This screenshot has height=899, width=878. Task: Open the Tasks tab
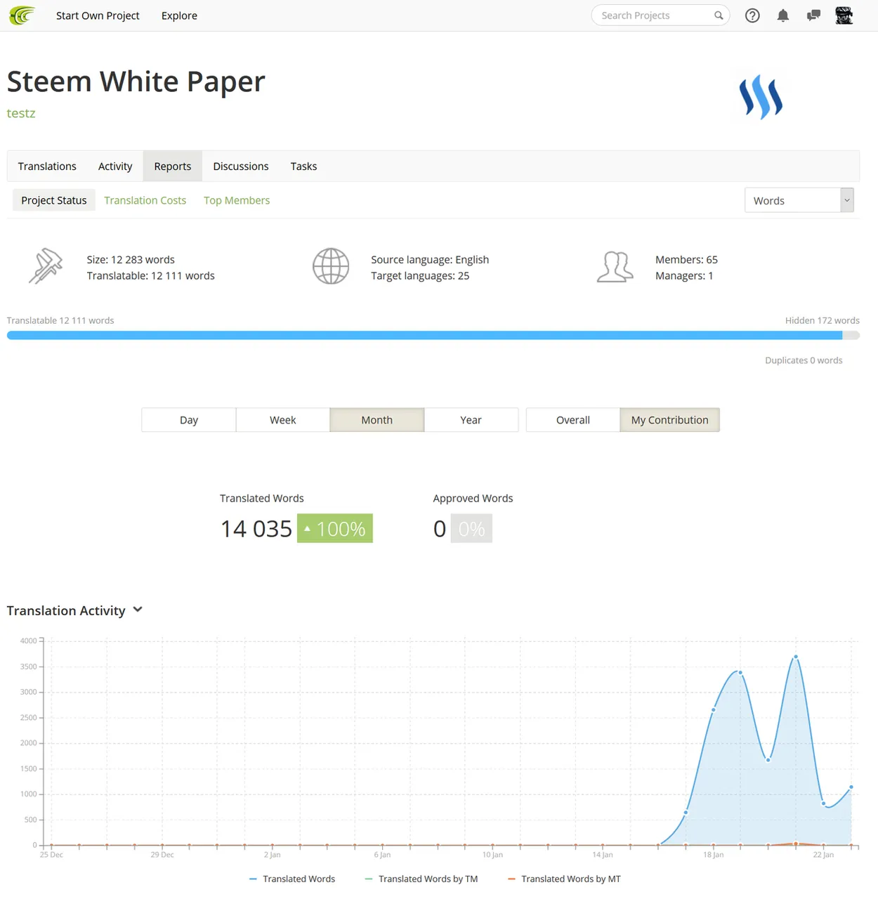pos(303,166)
